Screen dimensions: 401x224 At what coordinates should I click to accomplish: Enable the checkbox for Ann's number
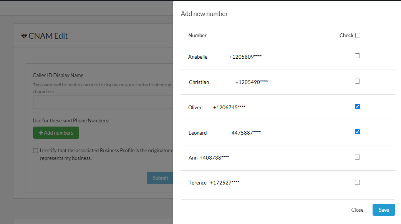pos(357,157)
